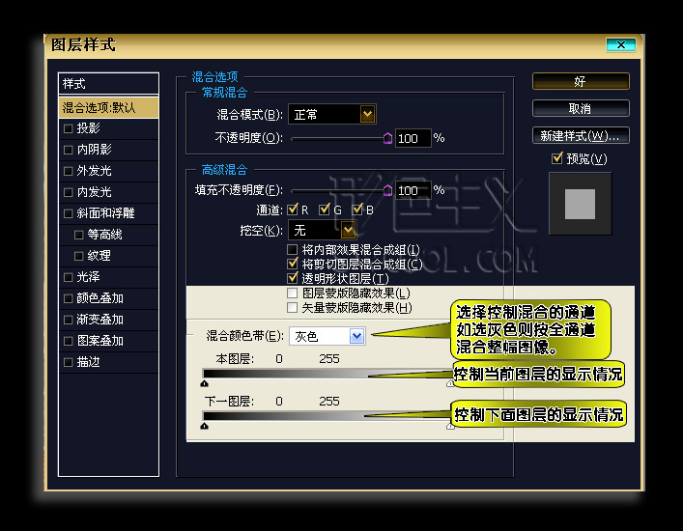This screenshot has width=683, height=531.
Task: Check 将内部效果混合成组(I)
Action: coord(293,249)
